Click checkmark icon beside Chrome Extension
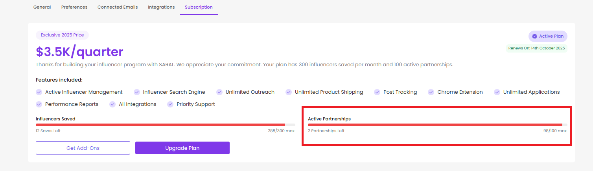This screenshot has height=171, width=593. point(431,92)
